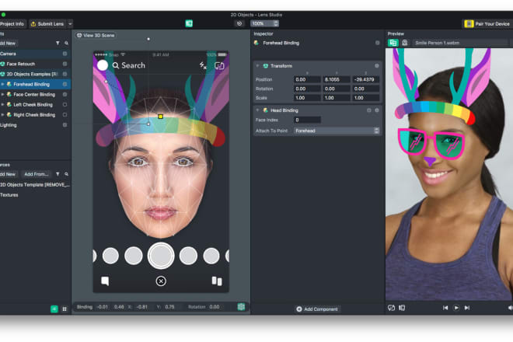
Task: Click the flash icon in phone preview
Action: click(x=203, y=65)
